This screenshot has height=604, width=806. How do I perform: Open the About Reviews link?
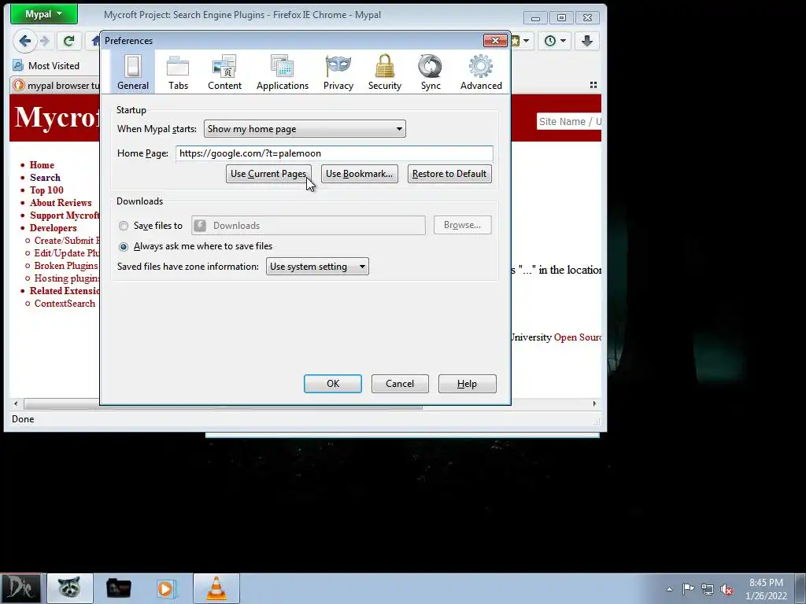pos(61,203)
